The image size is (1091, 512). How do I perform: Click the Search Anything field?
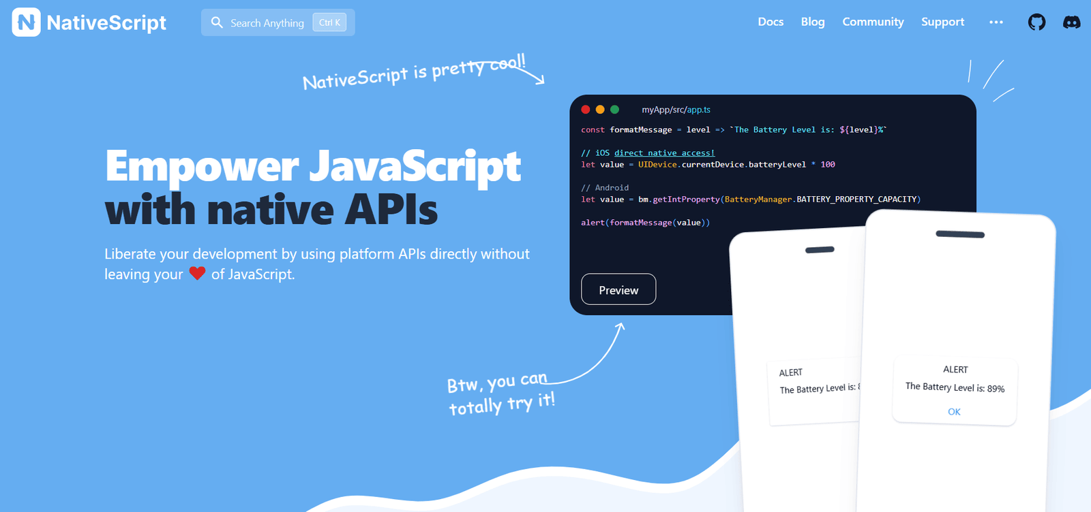pos(278,22)
